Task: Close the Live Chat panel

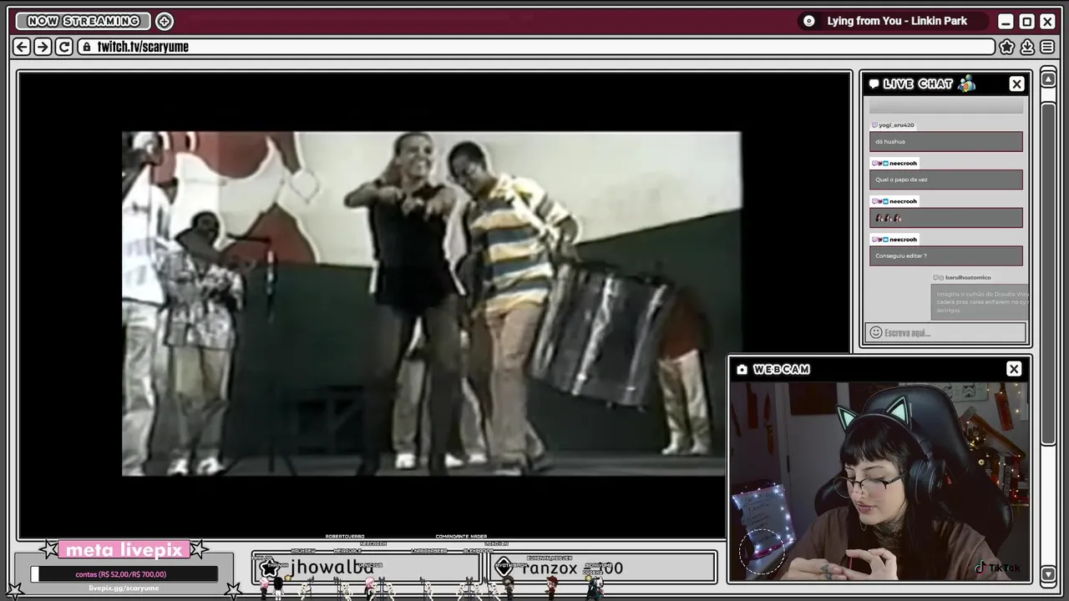Action: tap(1016, 83)
